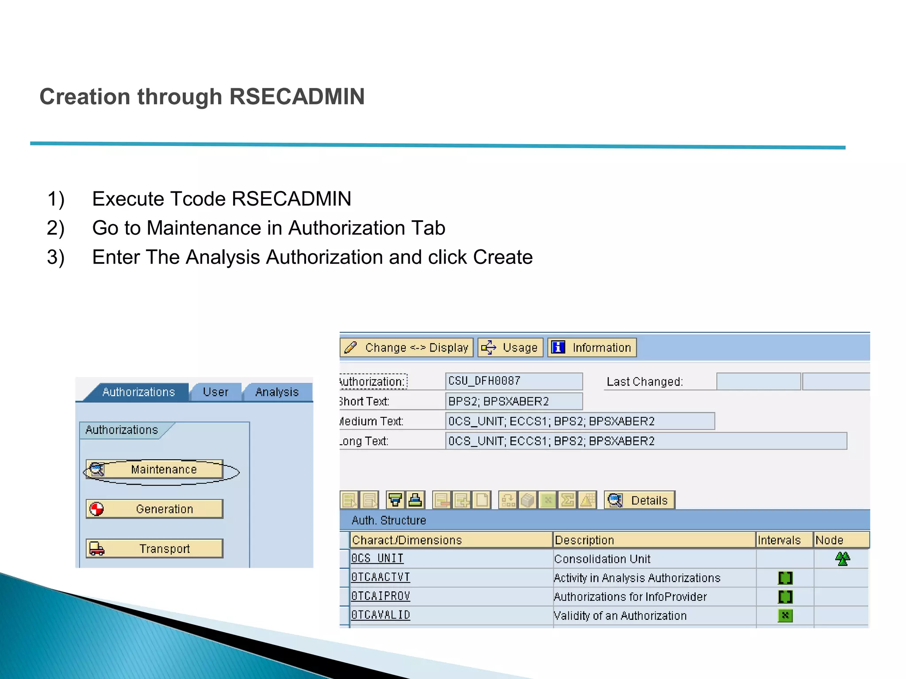Screen dimensions: 906x679
Task: Click the Long Text input field
Action: [646, 441]
